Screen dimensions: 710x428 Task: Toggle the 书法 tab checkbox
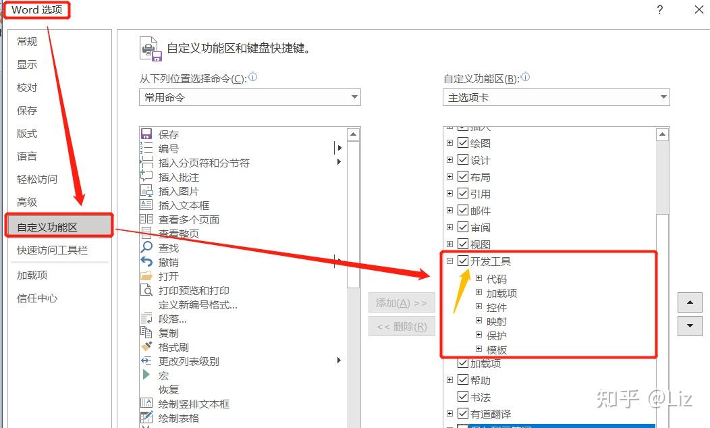(x=463, y=397)
